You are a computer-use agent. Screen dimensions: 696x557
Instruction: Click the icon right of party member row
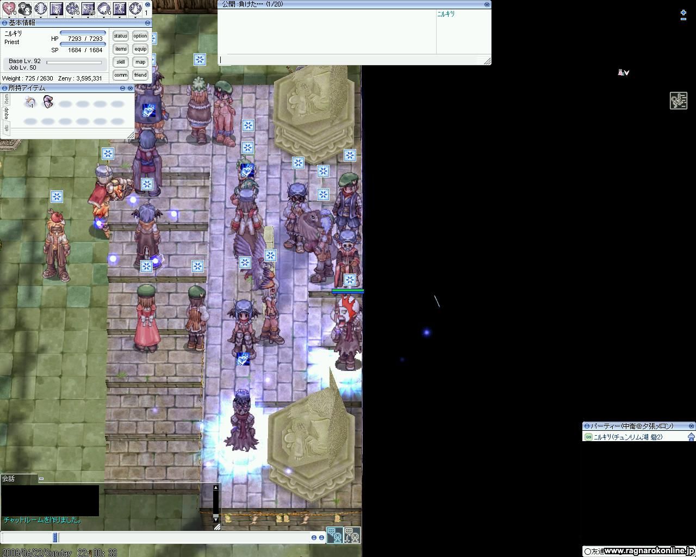tap(692, 437)
